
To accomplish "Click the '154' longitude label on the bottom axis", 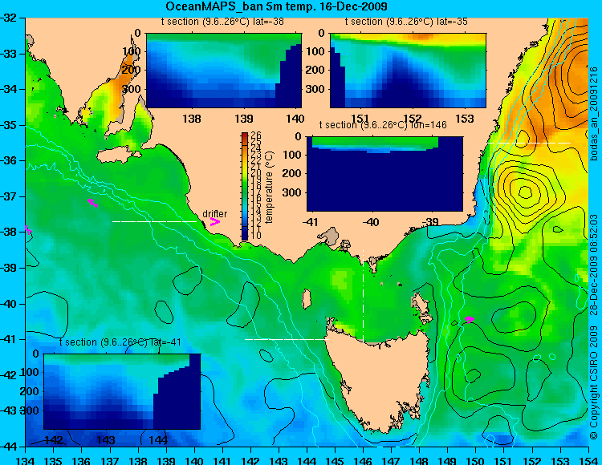I will point(588,460).
